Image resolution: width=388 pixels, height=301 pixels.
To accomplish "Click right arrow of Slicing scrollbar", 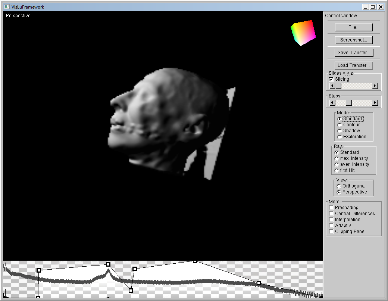I will [x=375, y=86].
